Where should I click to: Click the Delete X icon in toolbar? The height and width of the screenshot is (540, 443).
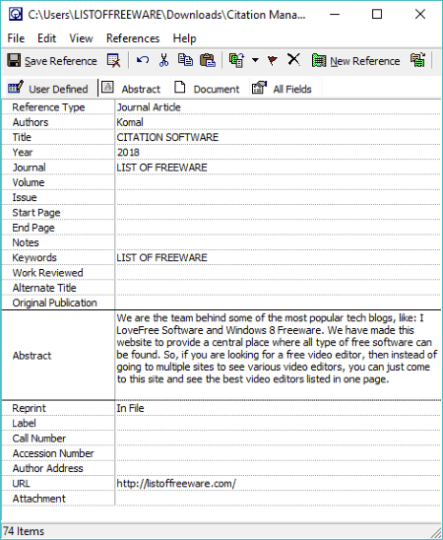click(x=293, y=59)
